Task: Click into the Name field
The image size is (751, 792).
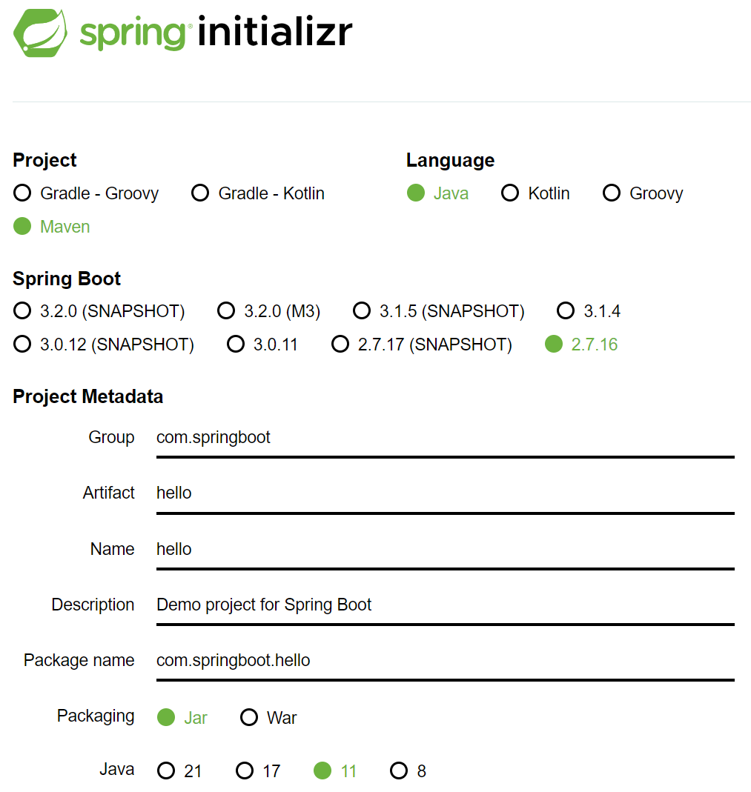Action: pos(445,550)
